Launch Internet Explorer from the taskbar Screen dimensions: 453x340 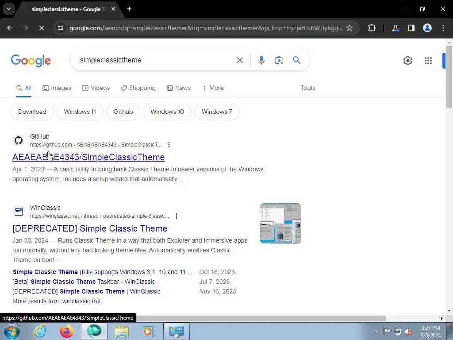(39, 331)
